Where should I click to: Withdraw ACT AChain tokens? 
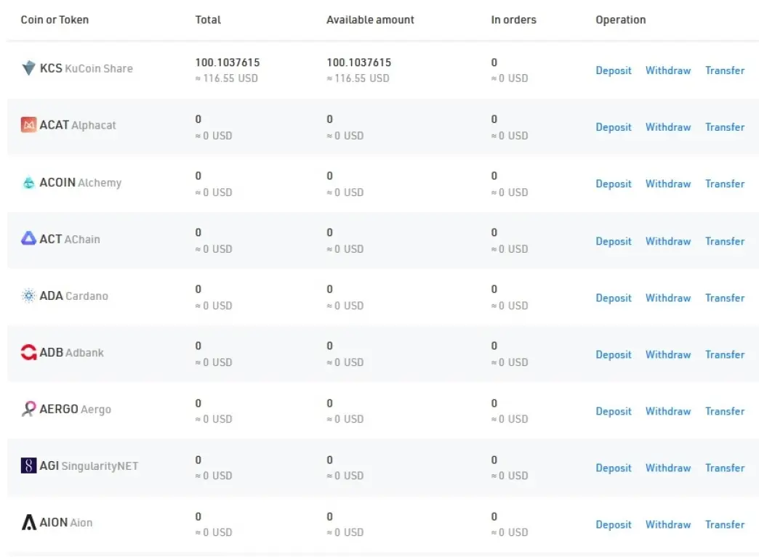point(668,241)
